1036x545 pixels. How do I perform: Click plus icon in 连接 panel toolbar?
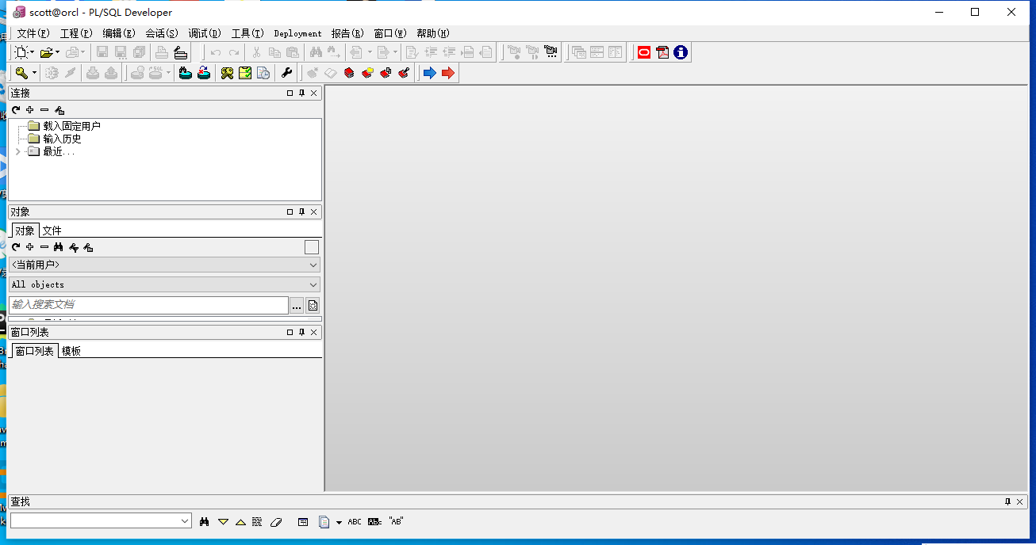[x=30, y=110]
